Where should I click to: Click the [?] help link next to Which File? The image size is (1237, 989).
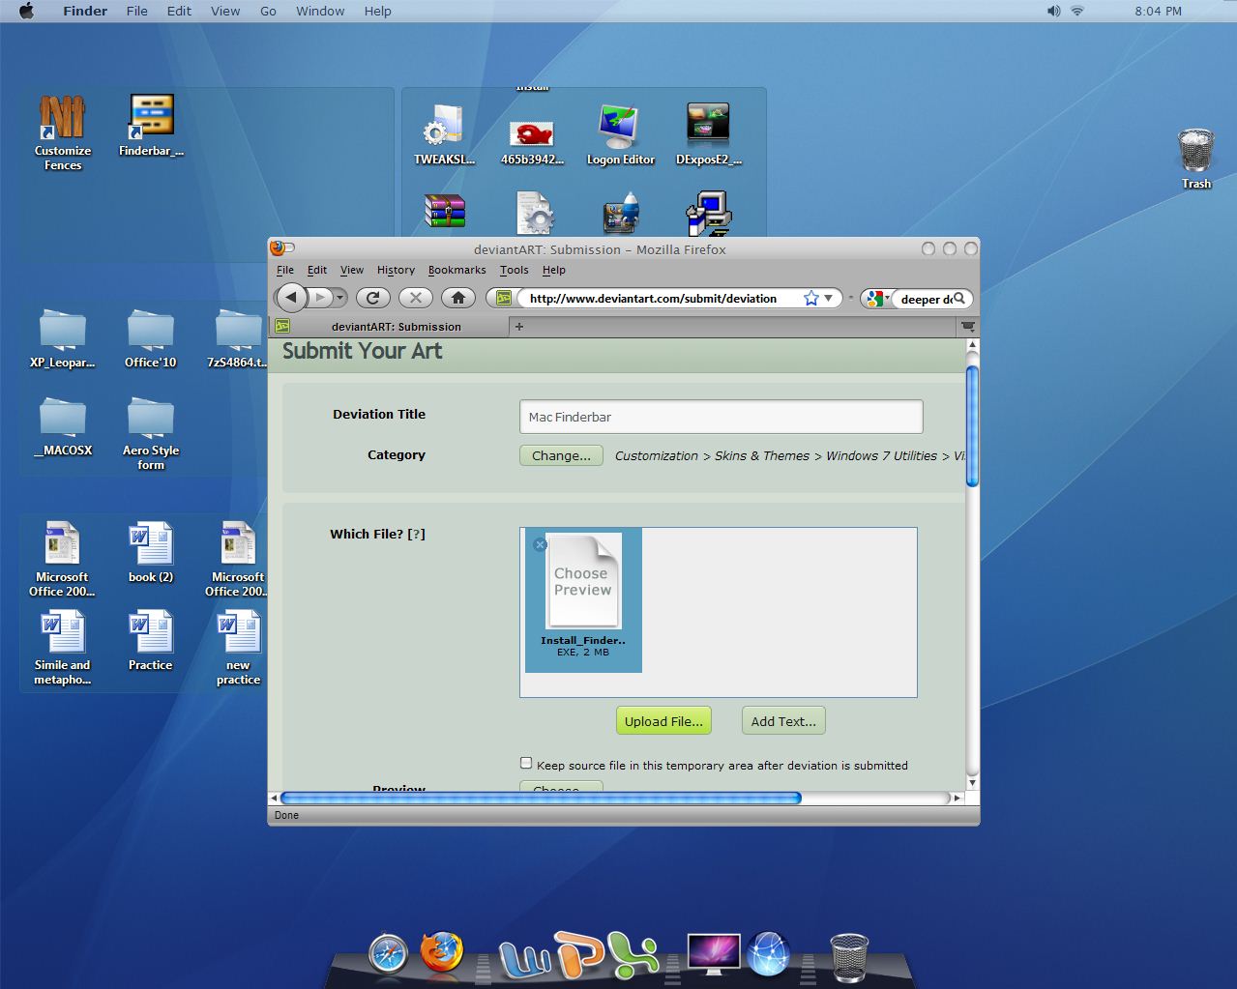pos(416,534)
